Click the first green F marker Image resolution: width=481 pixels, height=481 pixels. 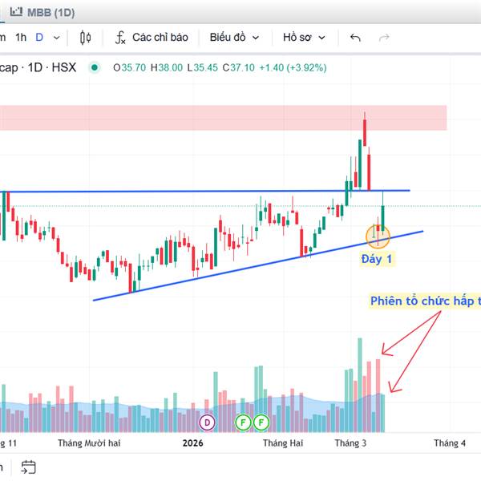[243, 422]
